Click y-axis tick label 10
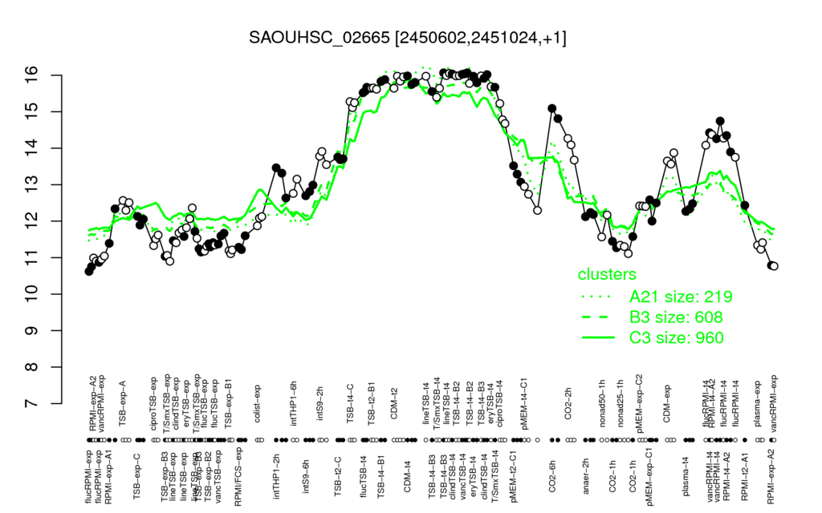The width and height of the screenshot is (822, 513). (31, 294)
